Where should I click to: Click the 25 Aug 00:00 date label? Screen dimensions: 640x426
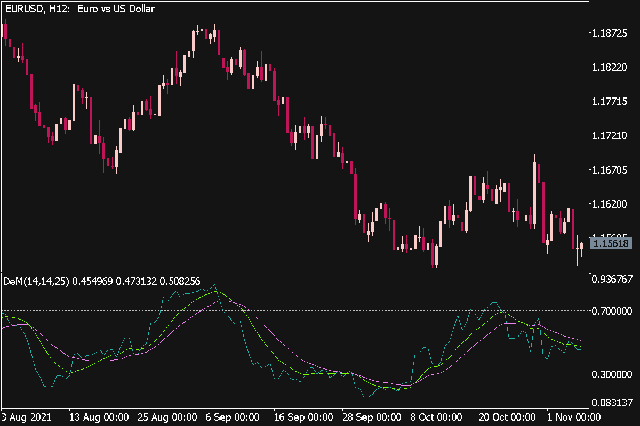[167, 416]
